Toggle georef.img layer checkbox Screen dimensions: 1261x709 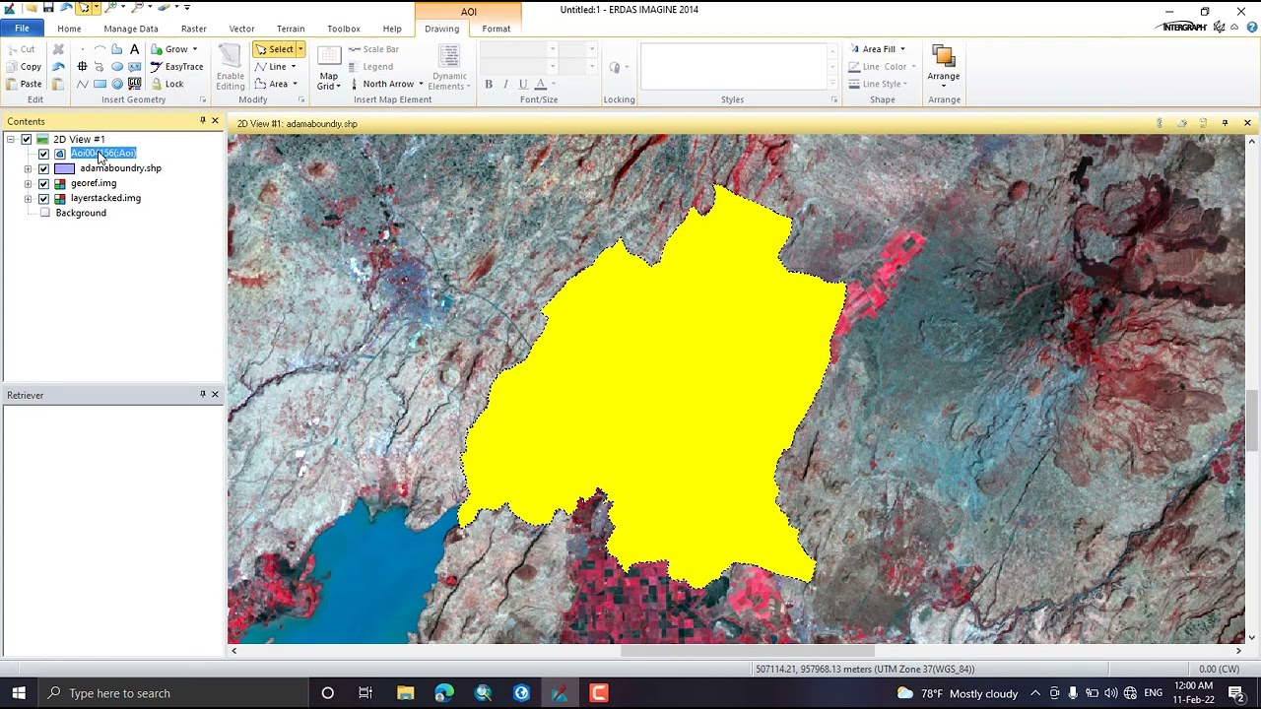tap(43, 183)
